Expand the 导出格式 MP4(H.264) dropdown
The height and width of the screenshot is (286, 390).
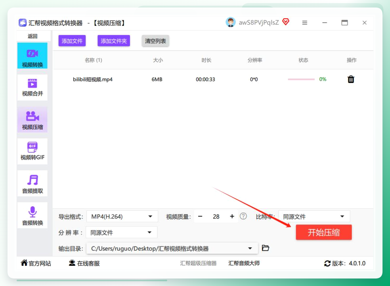pos(122,216)
